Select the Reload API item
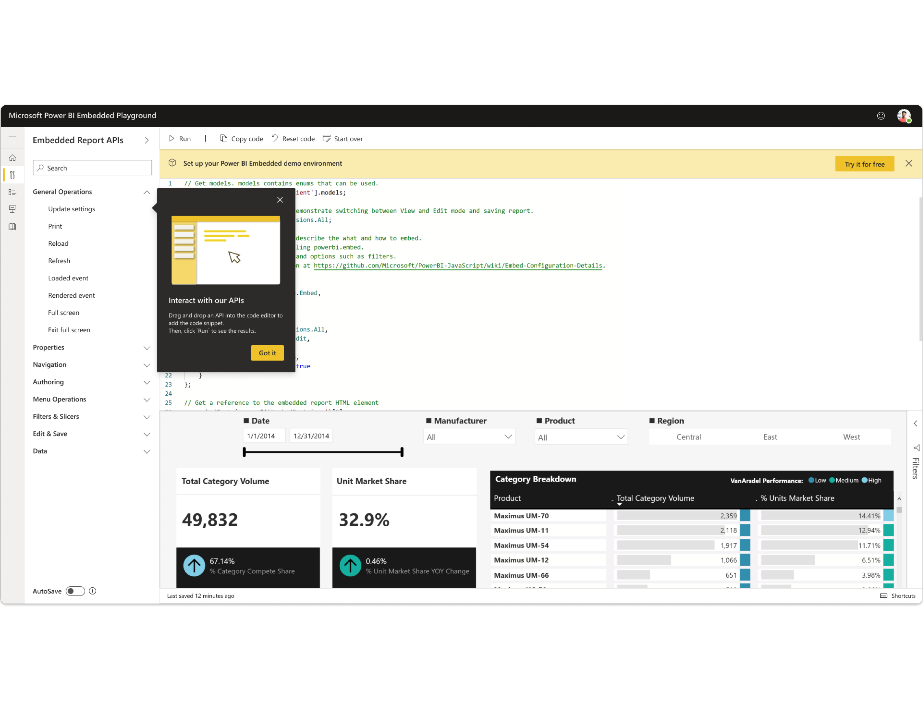This screenshot has height=709, width=923. coord(58,244)
